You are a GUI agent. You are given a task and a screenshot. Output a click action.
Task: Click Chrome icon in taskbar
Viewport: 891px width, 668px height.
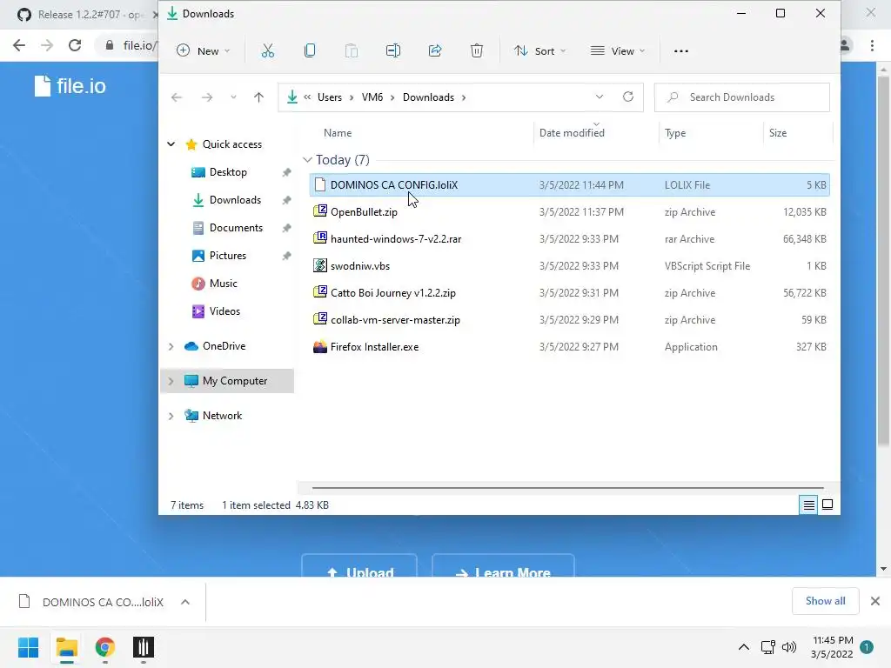104,647
